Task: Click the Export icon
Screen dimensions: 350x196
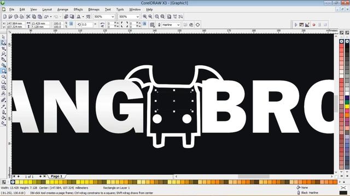Action: (72, 17)
